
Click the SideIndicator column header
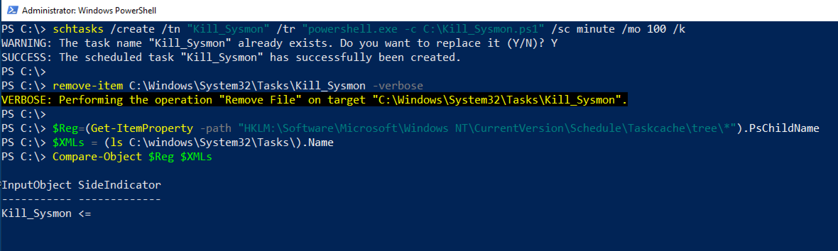click(x=120, y=185)
